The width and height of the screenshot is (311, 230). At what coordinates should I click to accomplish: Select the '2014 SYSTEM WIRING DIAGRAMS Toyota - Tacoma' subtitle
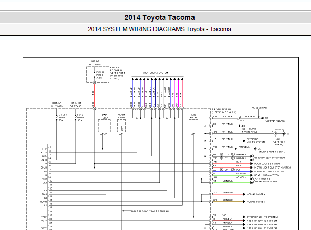160,29
